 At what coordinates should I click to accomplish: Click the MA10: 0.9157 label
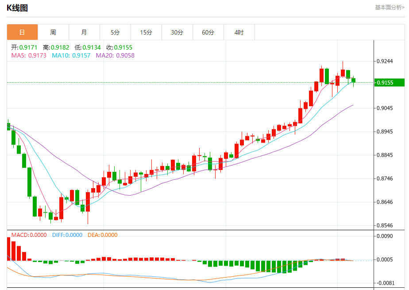71,55
